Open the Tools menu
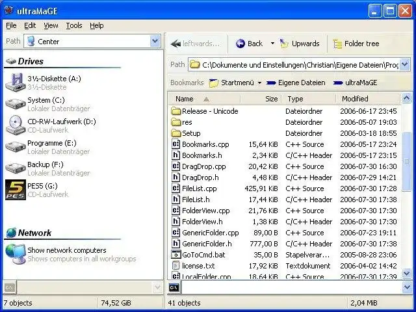This screenshot has height=312, width=416. pyautogui.click(x=73, y=25)
